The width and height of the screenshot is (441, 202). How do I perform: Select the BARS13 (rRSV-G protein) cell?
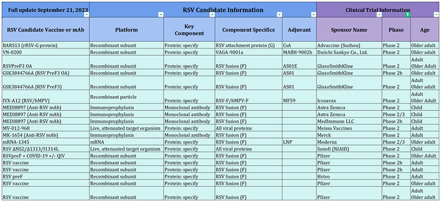[x=46, y=45]
